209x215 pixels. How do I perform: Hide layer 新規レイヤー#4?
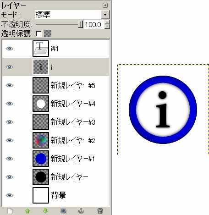point(10,104)
